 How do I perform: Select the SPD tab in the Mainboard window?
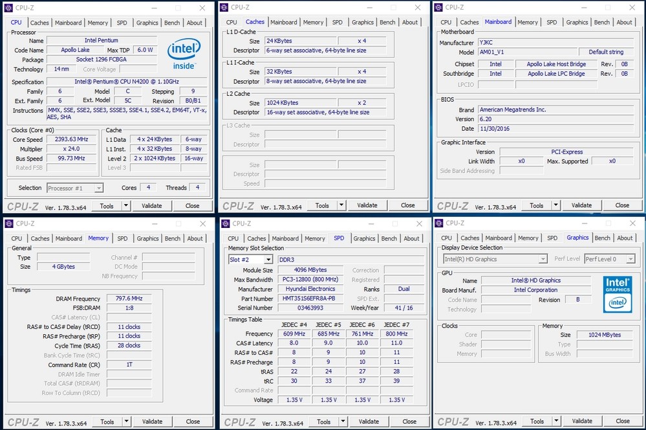[551, 22]
